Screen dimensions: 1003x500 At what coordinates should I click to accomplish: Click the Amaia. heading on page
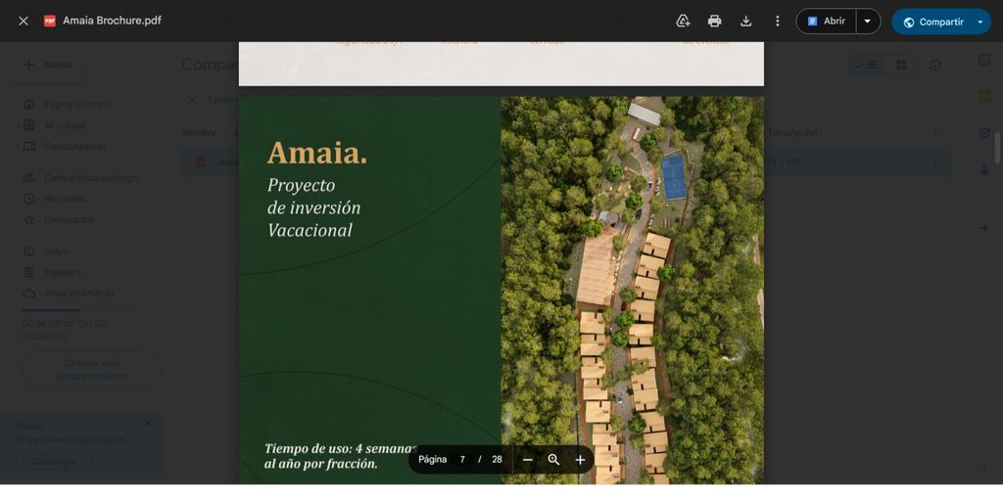[x=317, y=154]
